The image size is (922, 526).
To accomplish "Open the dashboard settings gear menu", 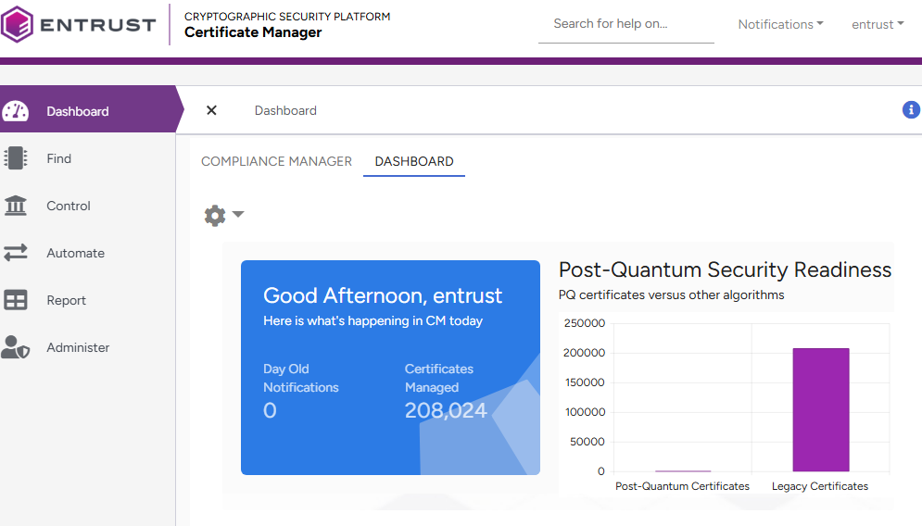I will pos(223,215).
